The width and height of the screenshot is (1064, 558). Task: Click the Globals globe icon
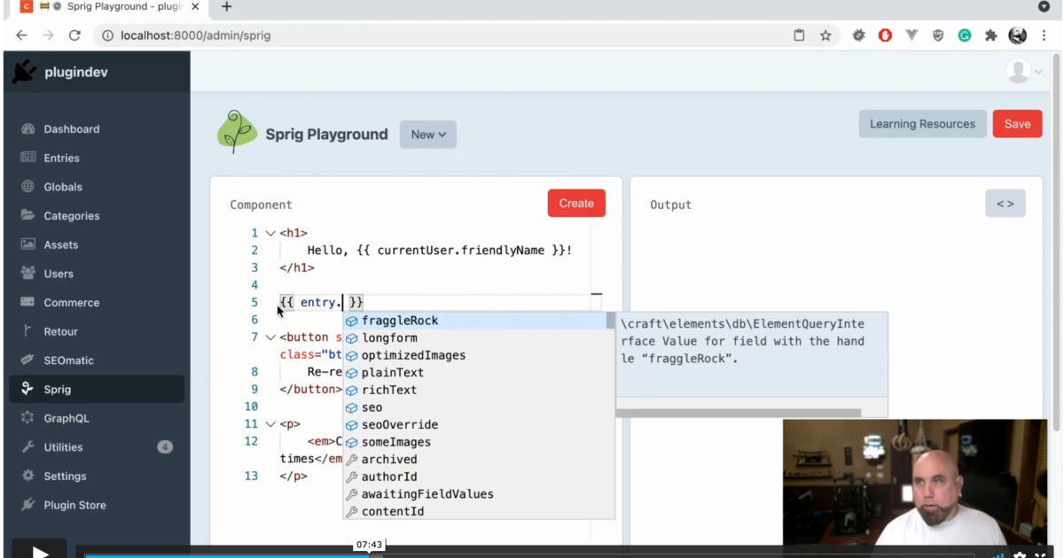[x=27, y=187]
